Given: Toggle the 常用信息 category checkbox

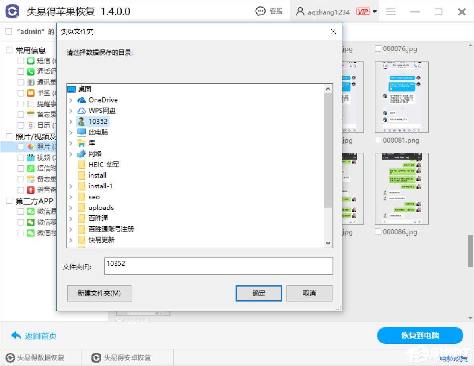Looking at the screenshot, I should (9, 50).
